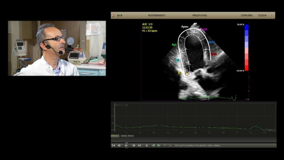Step forward one frame
The image size is (284, 160).
(134, 146)
